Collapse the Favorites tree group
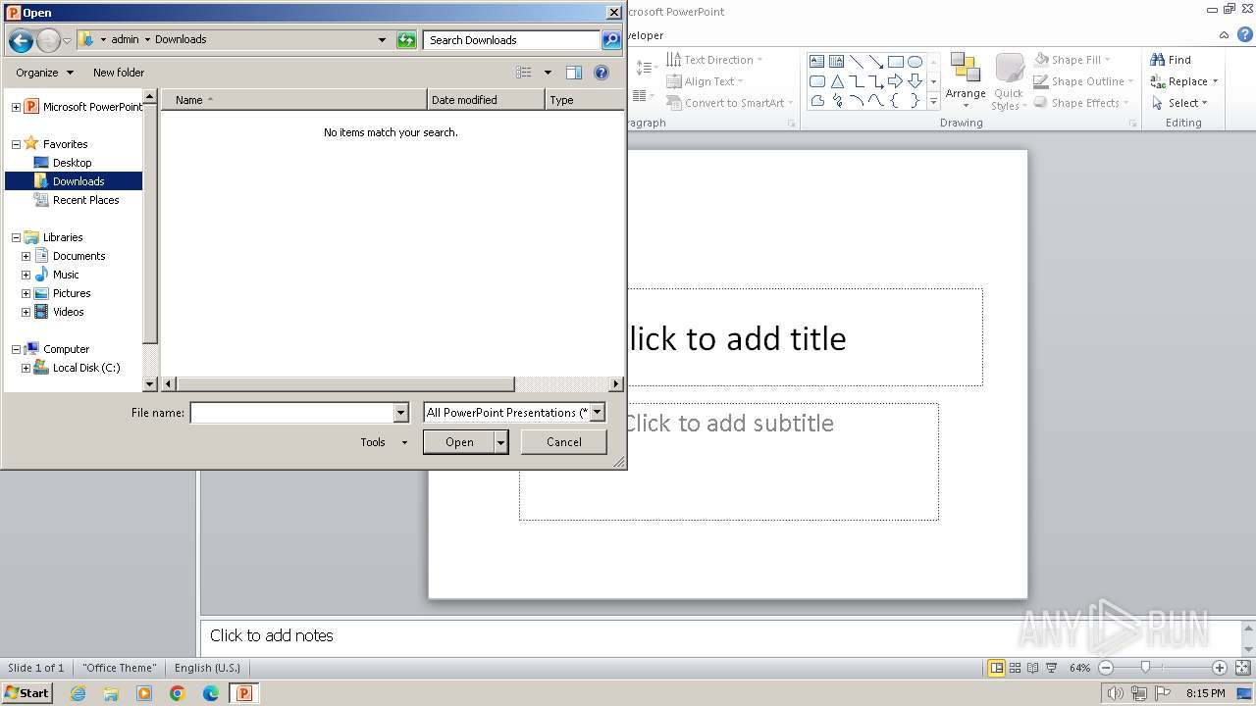 [16, 144]
